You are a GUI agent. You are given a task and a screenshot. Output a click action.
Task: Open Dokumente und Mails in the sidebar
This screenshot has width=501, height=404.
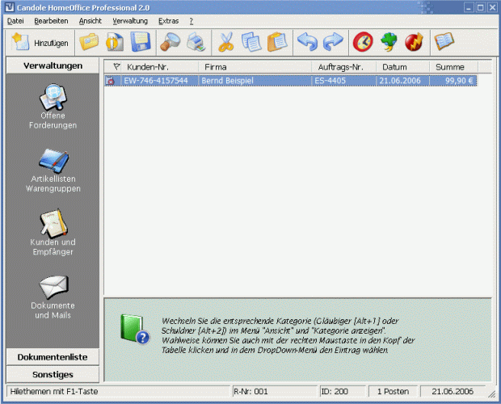click(53, 296)
